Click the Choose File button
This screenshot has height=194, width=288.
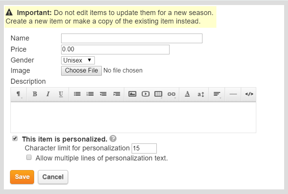click(81, 71)
